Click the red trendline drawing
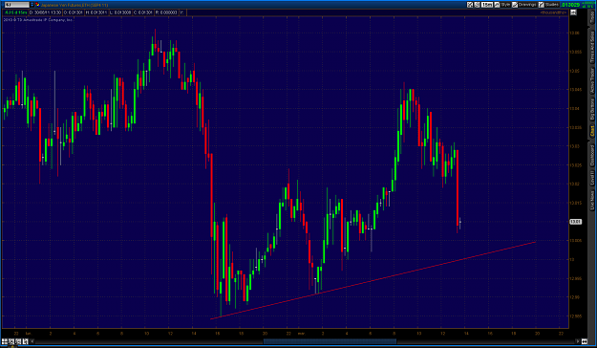The image size is (597, 348). (373, 280)
